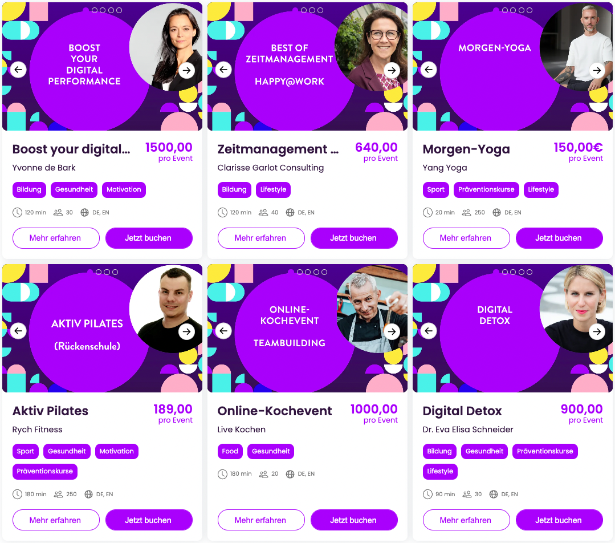Click Lifestyle tag on Digital Detox card
The image size is (615, 543).
439,471
